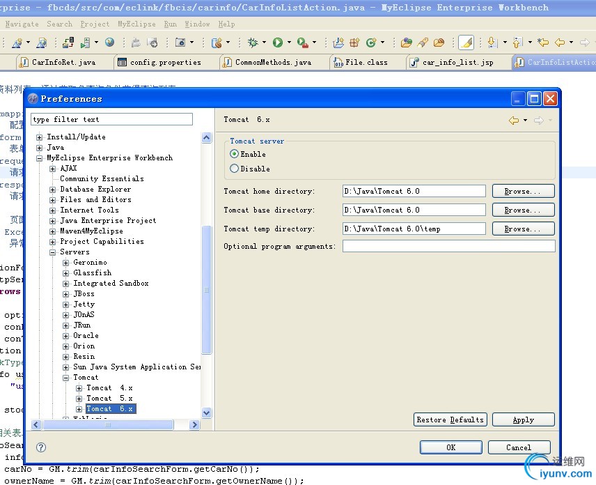Click the Back navigation arrow in main toolbar
This screenshot has height=485, width=596.
click(x=560, y=43)
